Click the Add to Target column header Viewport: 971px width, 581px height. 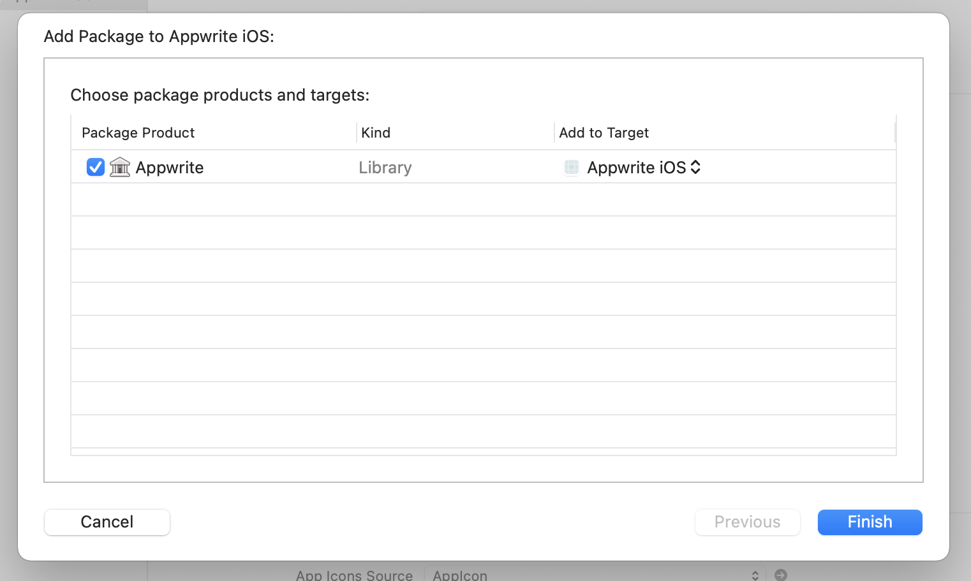[x=604, y=133]
